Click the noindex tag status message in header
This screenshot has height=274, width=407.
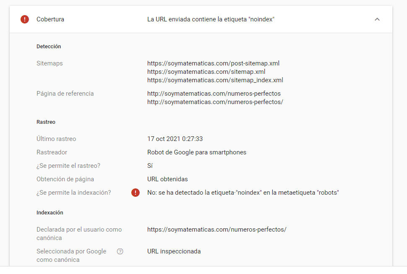tap(211, 19)
